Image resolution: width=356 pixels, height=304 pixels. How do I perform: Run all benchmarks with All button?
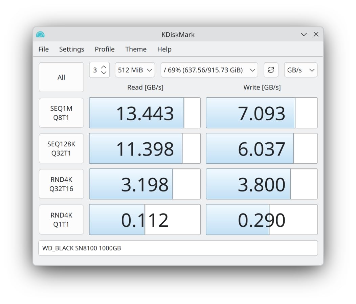point(61,77)
